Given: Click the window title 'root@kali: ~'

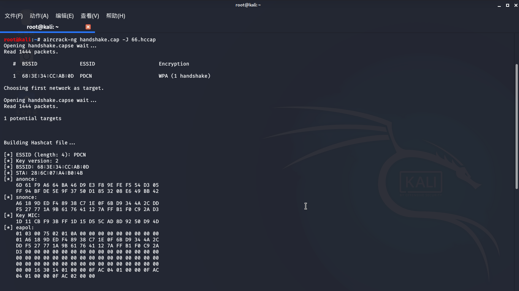Looking at the screenshot, I should (248, 5).
